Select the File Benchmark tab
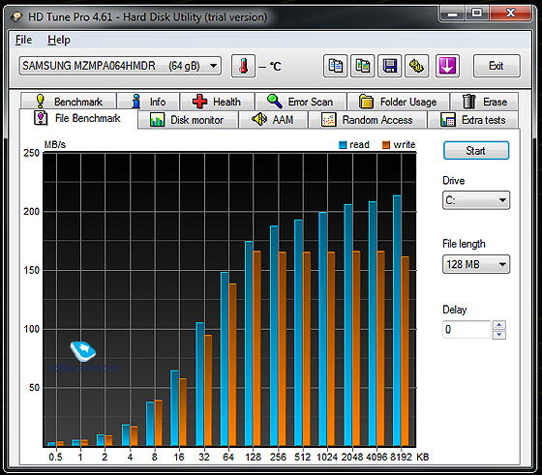 78,118
